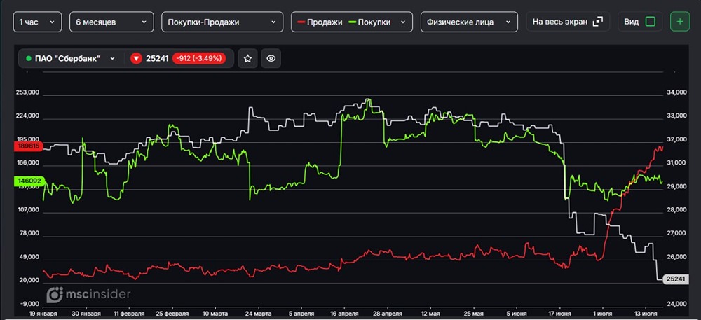Image resolution: width=701 pixels, height=320 pixels.
Task: Click На весь экран button
Action: tap(568, 22)
